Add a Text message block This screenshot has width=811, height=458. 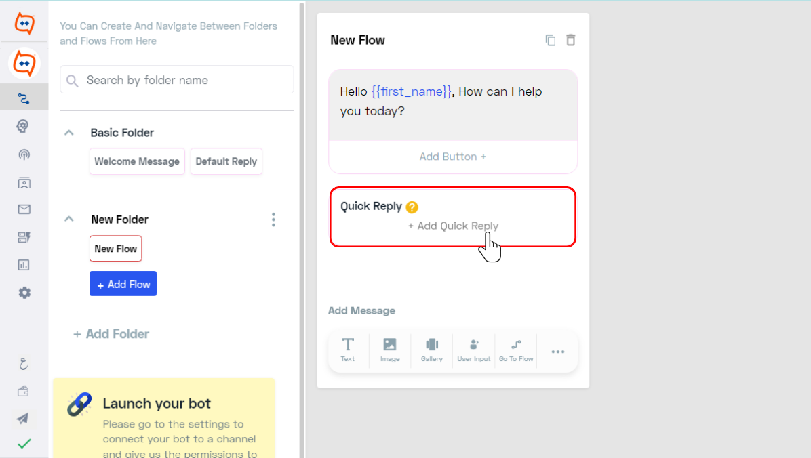(348, 350)
